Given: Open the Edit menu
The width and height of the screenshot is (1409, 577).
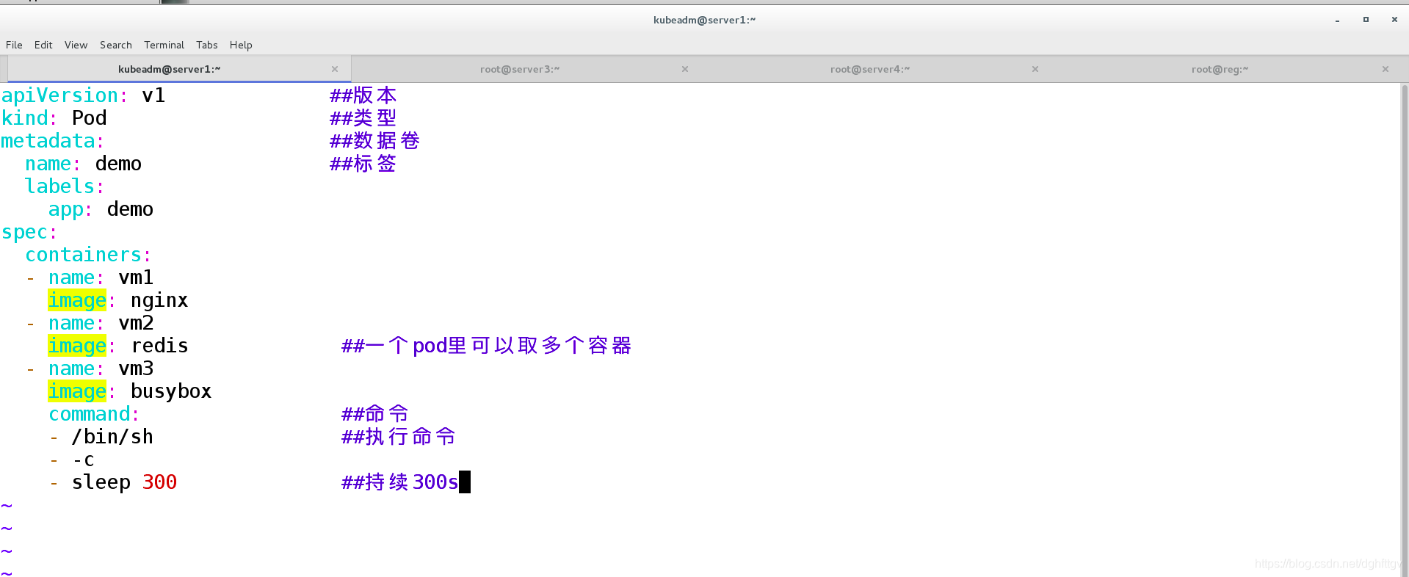Looking at the screenshot, I should [43, 45].
